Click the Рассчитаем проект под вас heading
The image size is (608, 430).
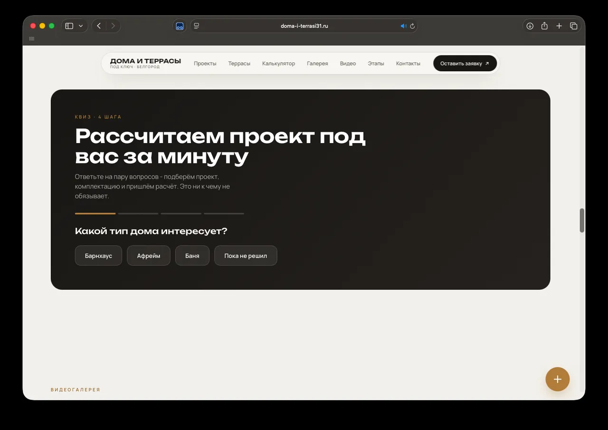[x=220, y=146]
